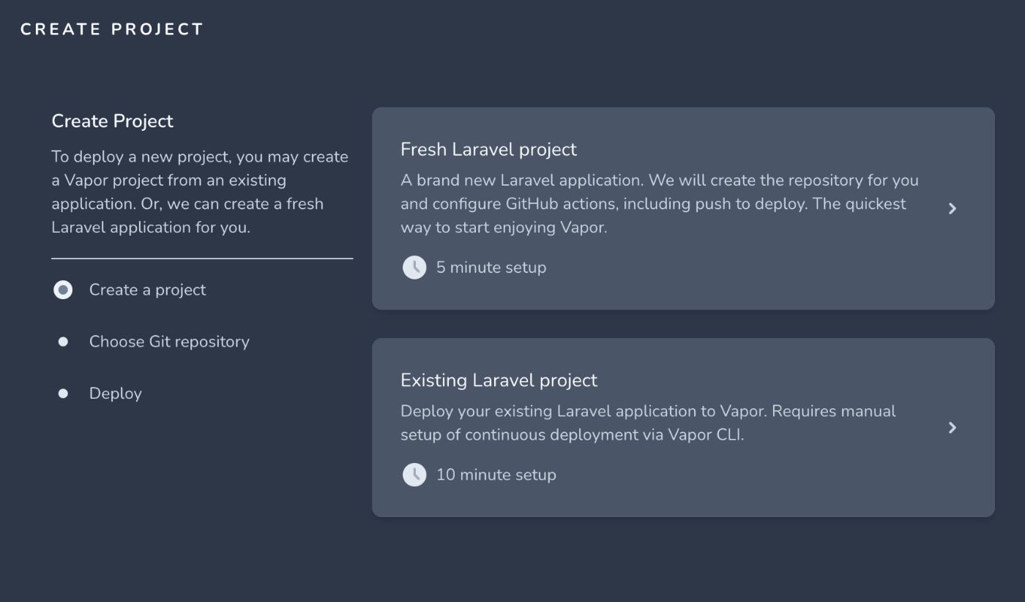Go to the Create a project step label
The height and width of the screenshot is (602, 1025).
[x=147, y=290]
